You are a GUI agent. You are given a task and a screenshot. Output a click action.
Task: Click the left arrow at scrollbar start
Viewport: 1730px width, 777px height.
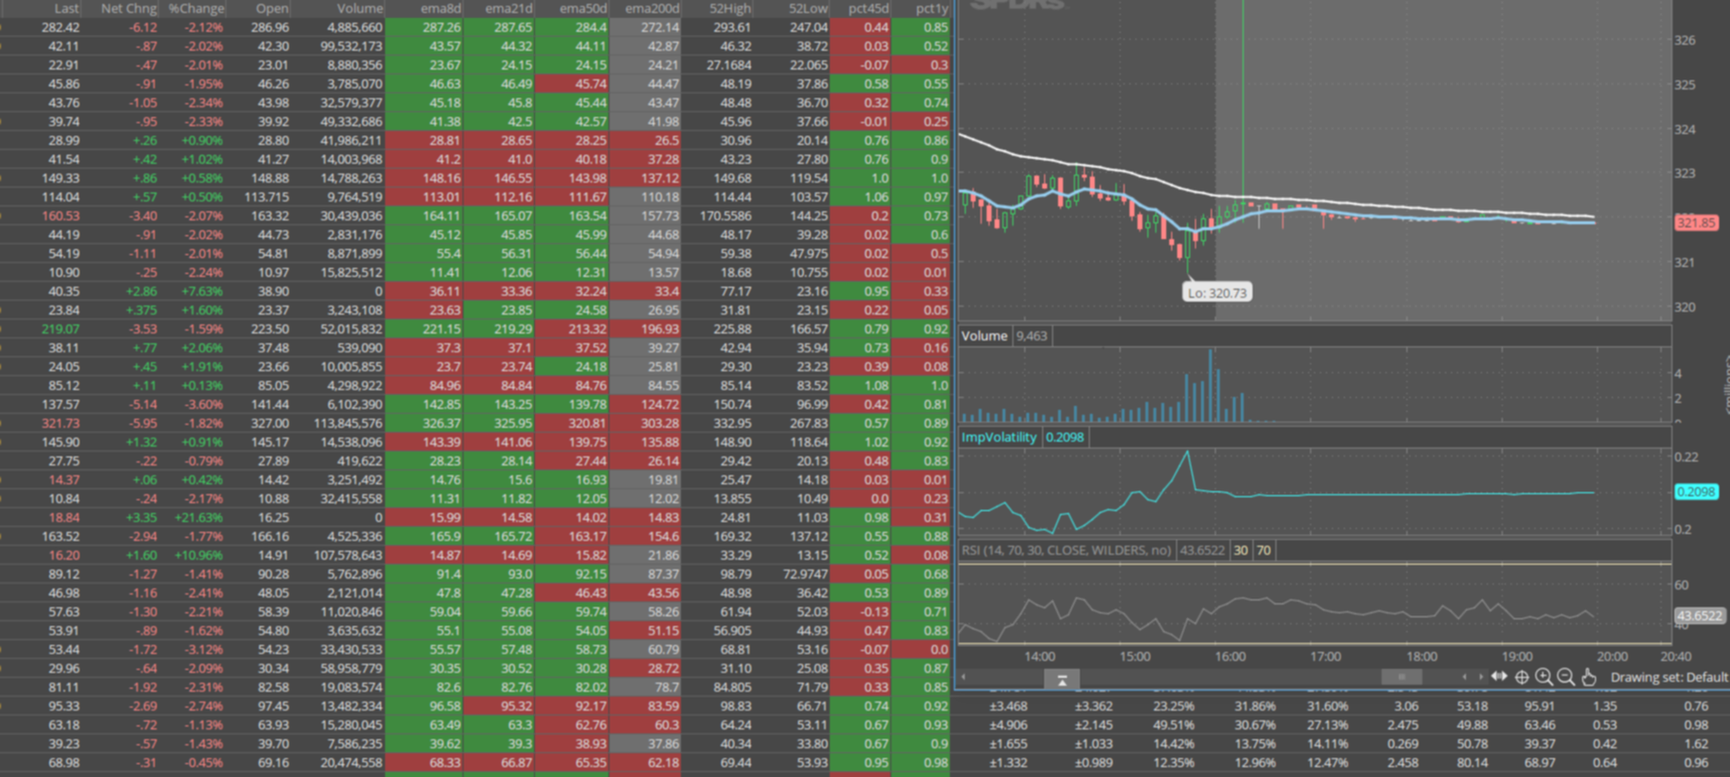click(964, 677)
